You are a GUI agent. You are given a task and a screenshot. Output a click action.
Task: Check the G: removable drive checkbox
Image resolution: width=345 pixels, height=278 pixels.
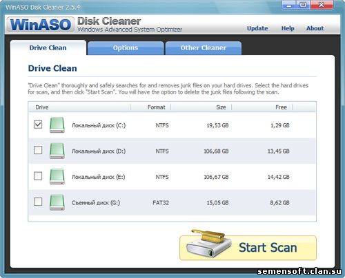(38, 202)
